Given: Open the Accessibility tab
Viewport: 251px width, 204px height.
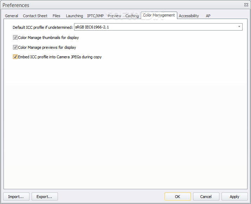Looking at the screenshot, I should (x=189, y=16).
